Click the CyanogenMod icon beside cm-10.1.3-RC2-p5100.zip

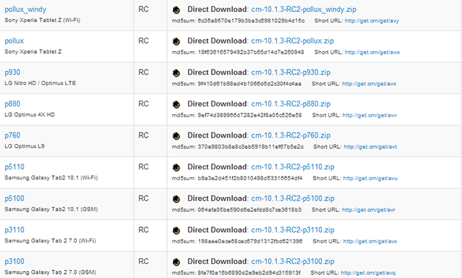pyautogui.click(x=176, y=199)
